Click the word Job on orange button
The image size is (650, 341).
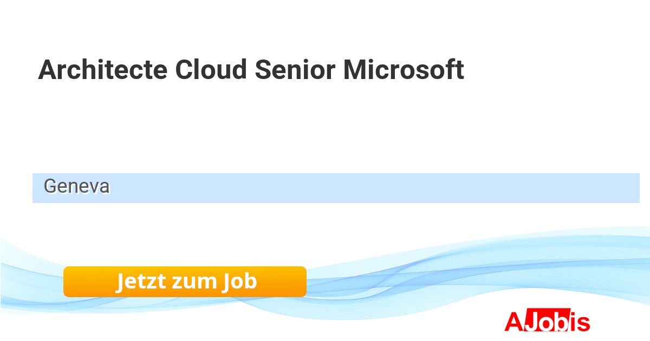click(x=239, y=281)
